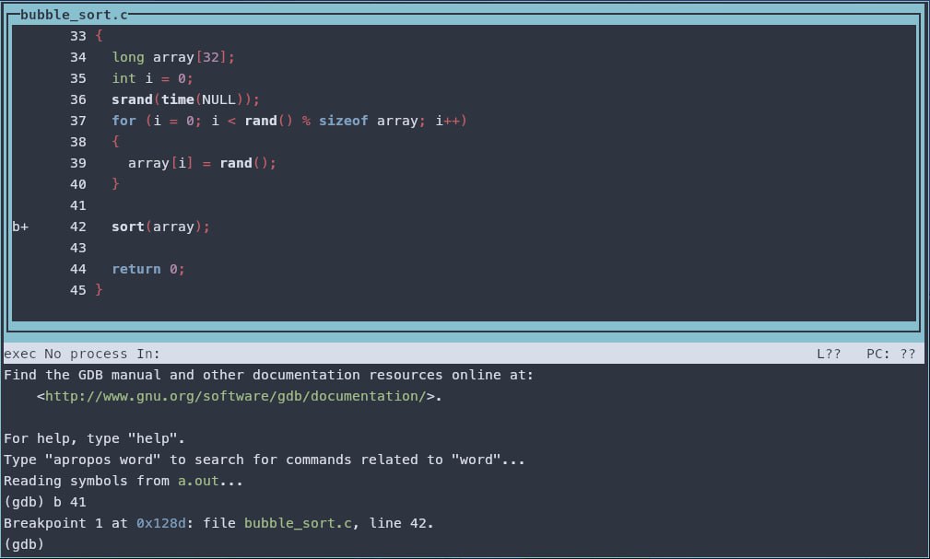This screenshot has height=559, width=930.
Task: Click the closing brace on line 45
Action: coord(99,290)
